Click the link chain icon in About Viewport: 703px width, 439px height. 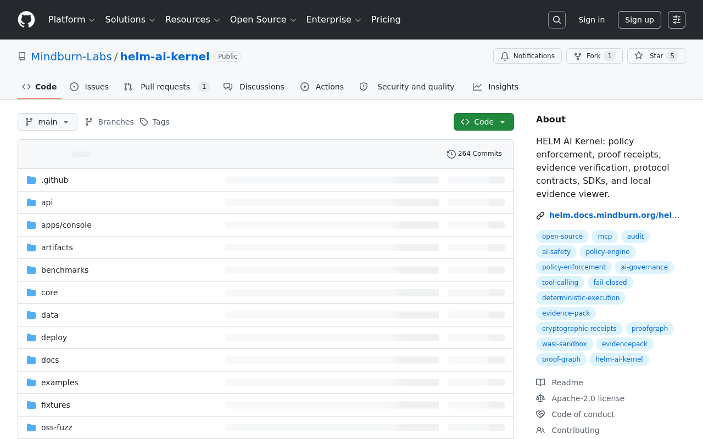tap(540, 216)
